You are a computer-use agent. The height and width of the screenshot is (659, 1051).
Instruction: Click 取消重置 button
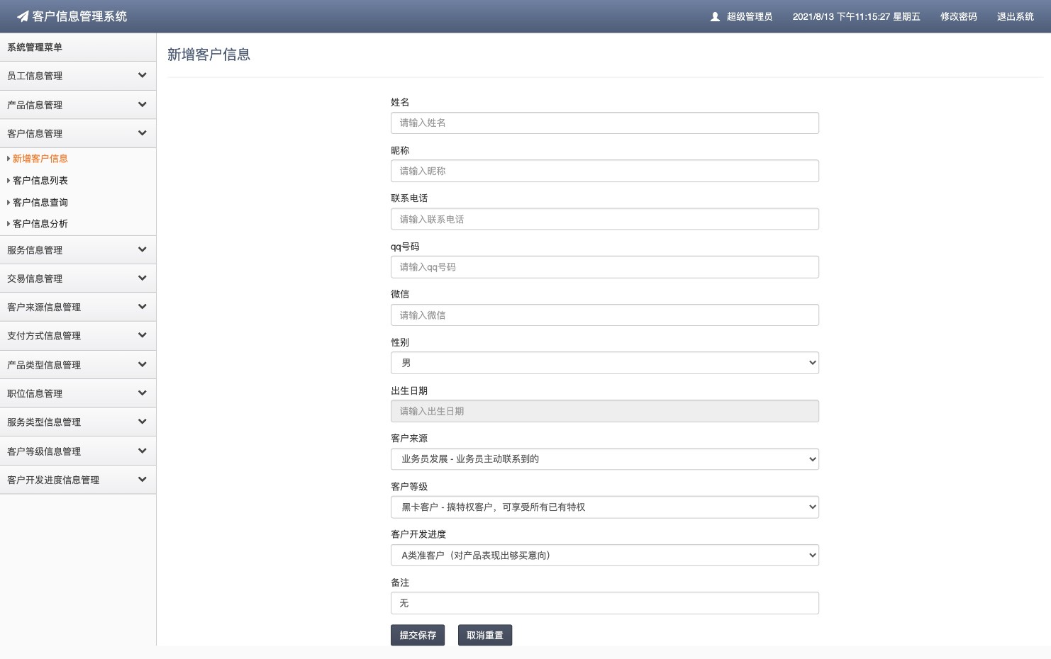(x=485, y=636)
